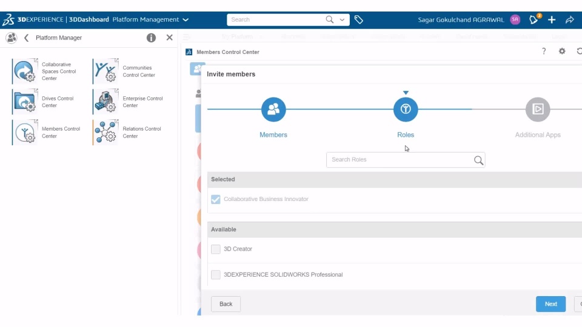Click the plus add icon in top bar

pos(552,19)
